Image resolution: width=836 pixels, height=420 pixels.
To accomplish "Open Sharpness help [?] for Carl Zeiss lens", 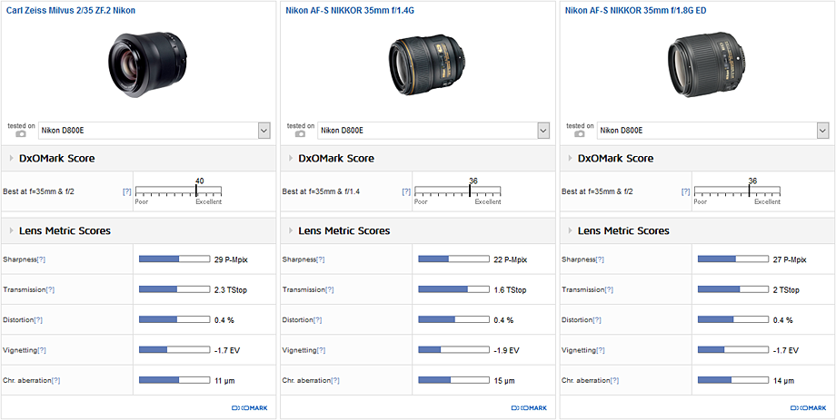I will [x=41, y=259].
